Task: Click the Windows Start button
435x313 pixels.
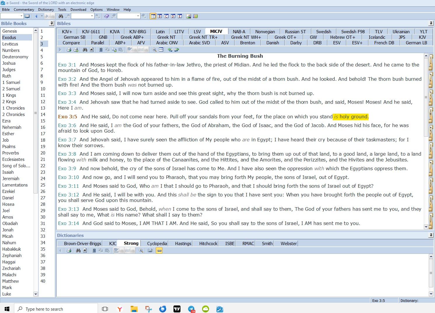Action: click(x=7, y=309)
